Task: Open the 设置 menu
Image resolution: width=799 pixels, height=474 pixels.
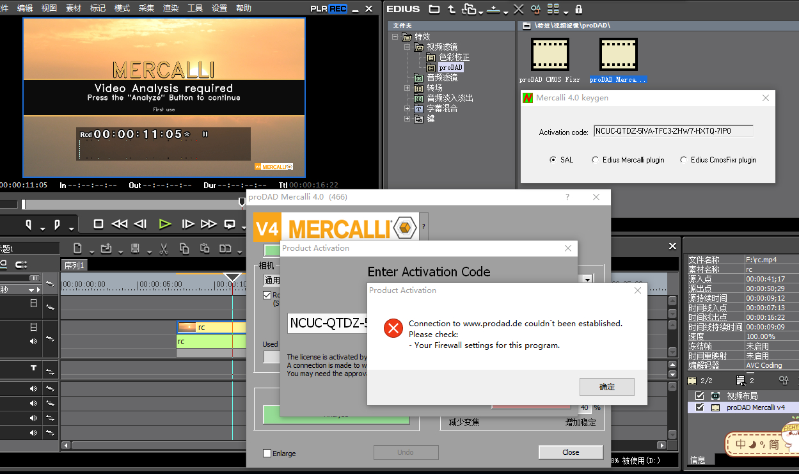Action: (219, 8)
